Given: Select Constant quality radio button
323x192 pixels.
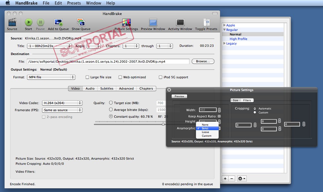Looking at the screenshot, I should [111, 116].
